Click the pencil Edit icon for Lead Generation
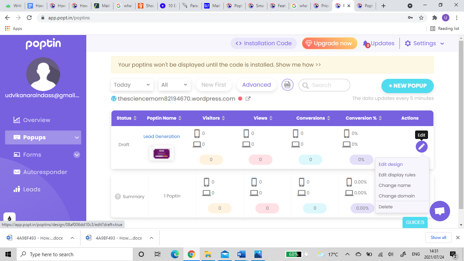This screenshot has height=261, width=464. tap(422, 146)
